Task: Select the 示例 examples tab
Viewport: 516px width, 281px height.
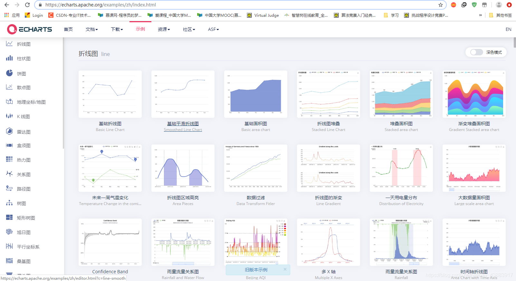Action: [x=140, y=29]
